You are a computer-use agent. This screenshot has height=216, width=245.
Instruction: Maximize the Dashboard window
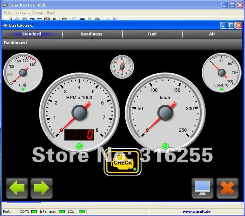231,25
